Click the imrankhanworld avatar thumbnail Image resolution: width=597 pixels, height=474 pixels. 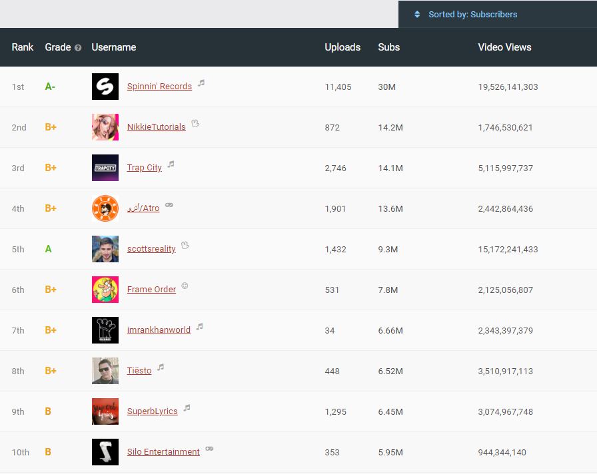[105, 330]
